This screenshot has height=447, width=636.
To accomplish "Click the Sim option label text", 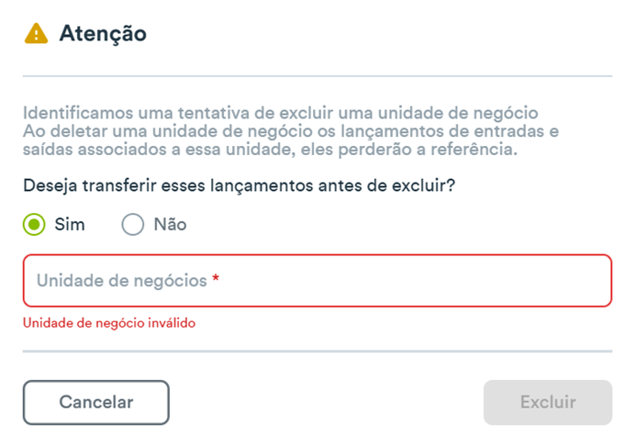I will (70, 224).
